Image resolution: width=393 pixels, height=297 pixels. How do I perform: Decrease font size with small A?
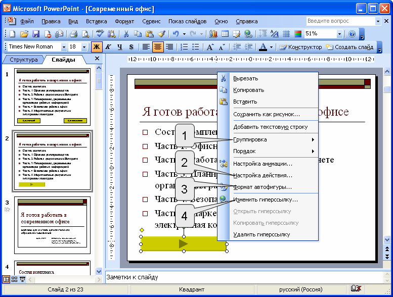pos(222,47)
